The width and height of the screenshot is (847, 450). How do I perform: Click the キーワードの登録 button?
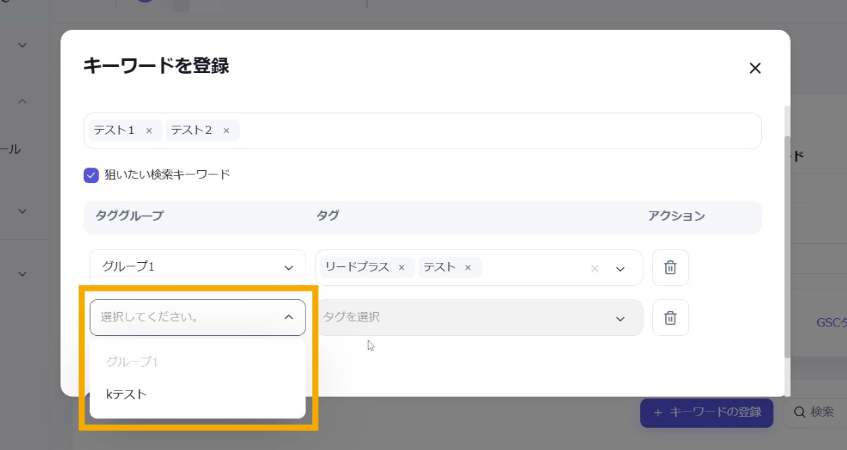(x=706, y=412)
